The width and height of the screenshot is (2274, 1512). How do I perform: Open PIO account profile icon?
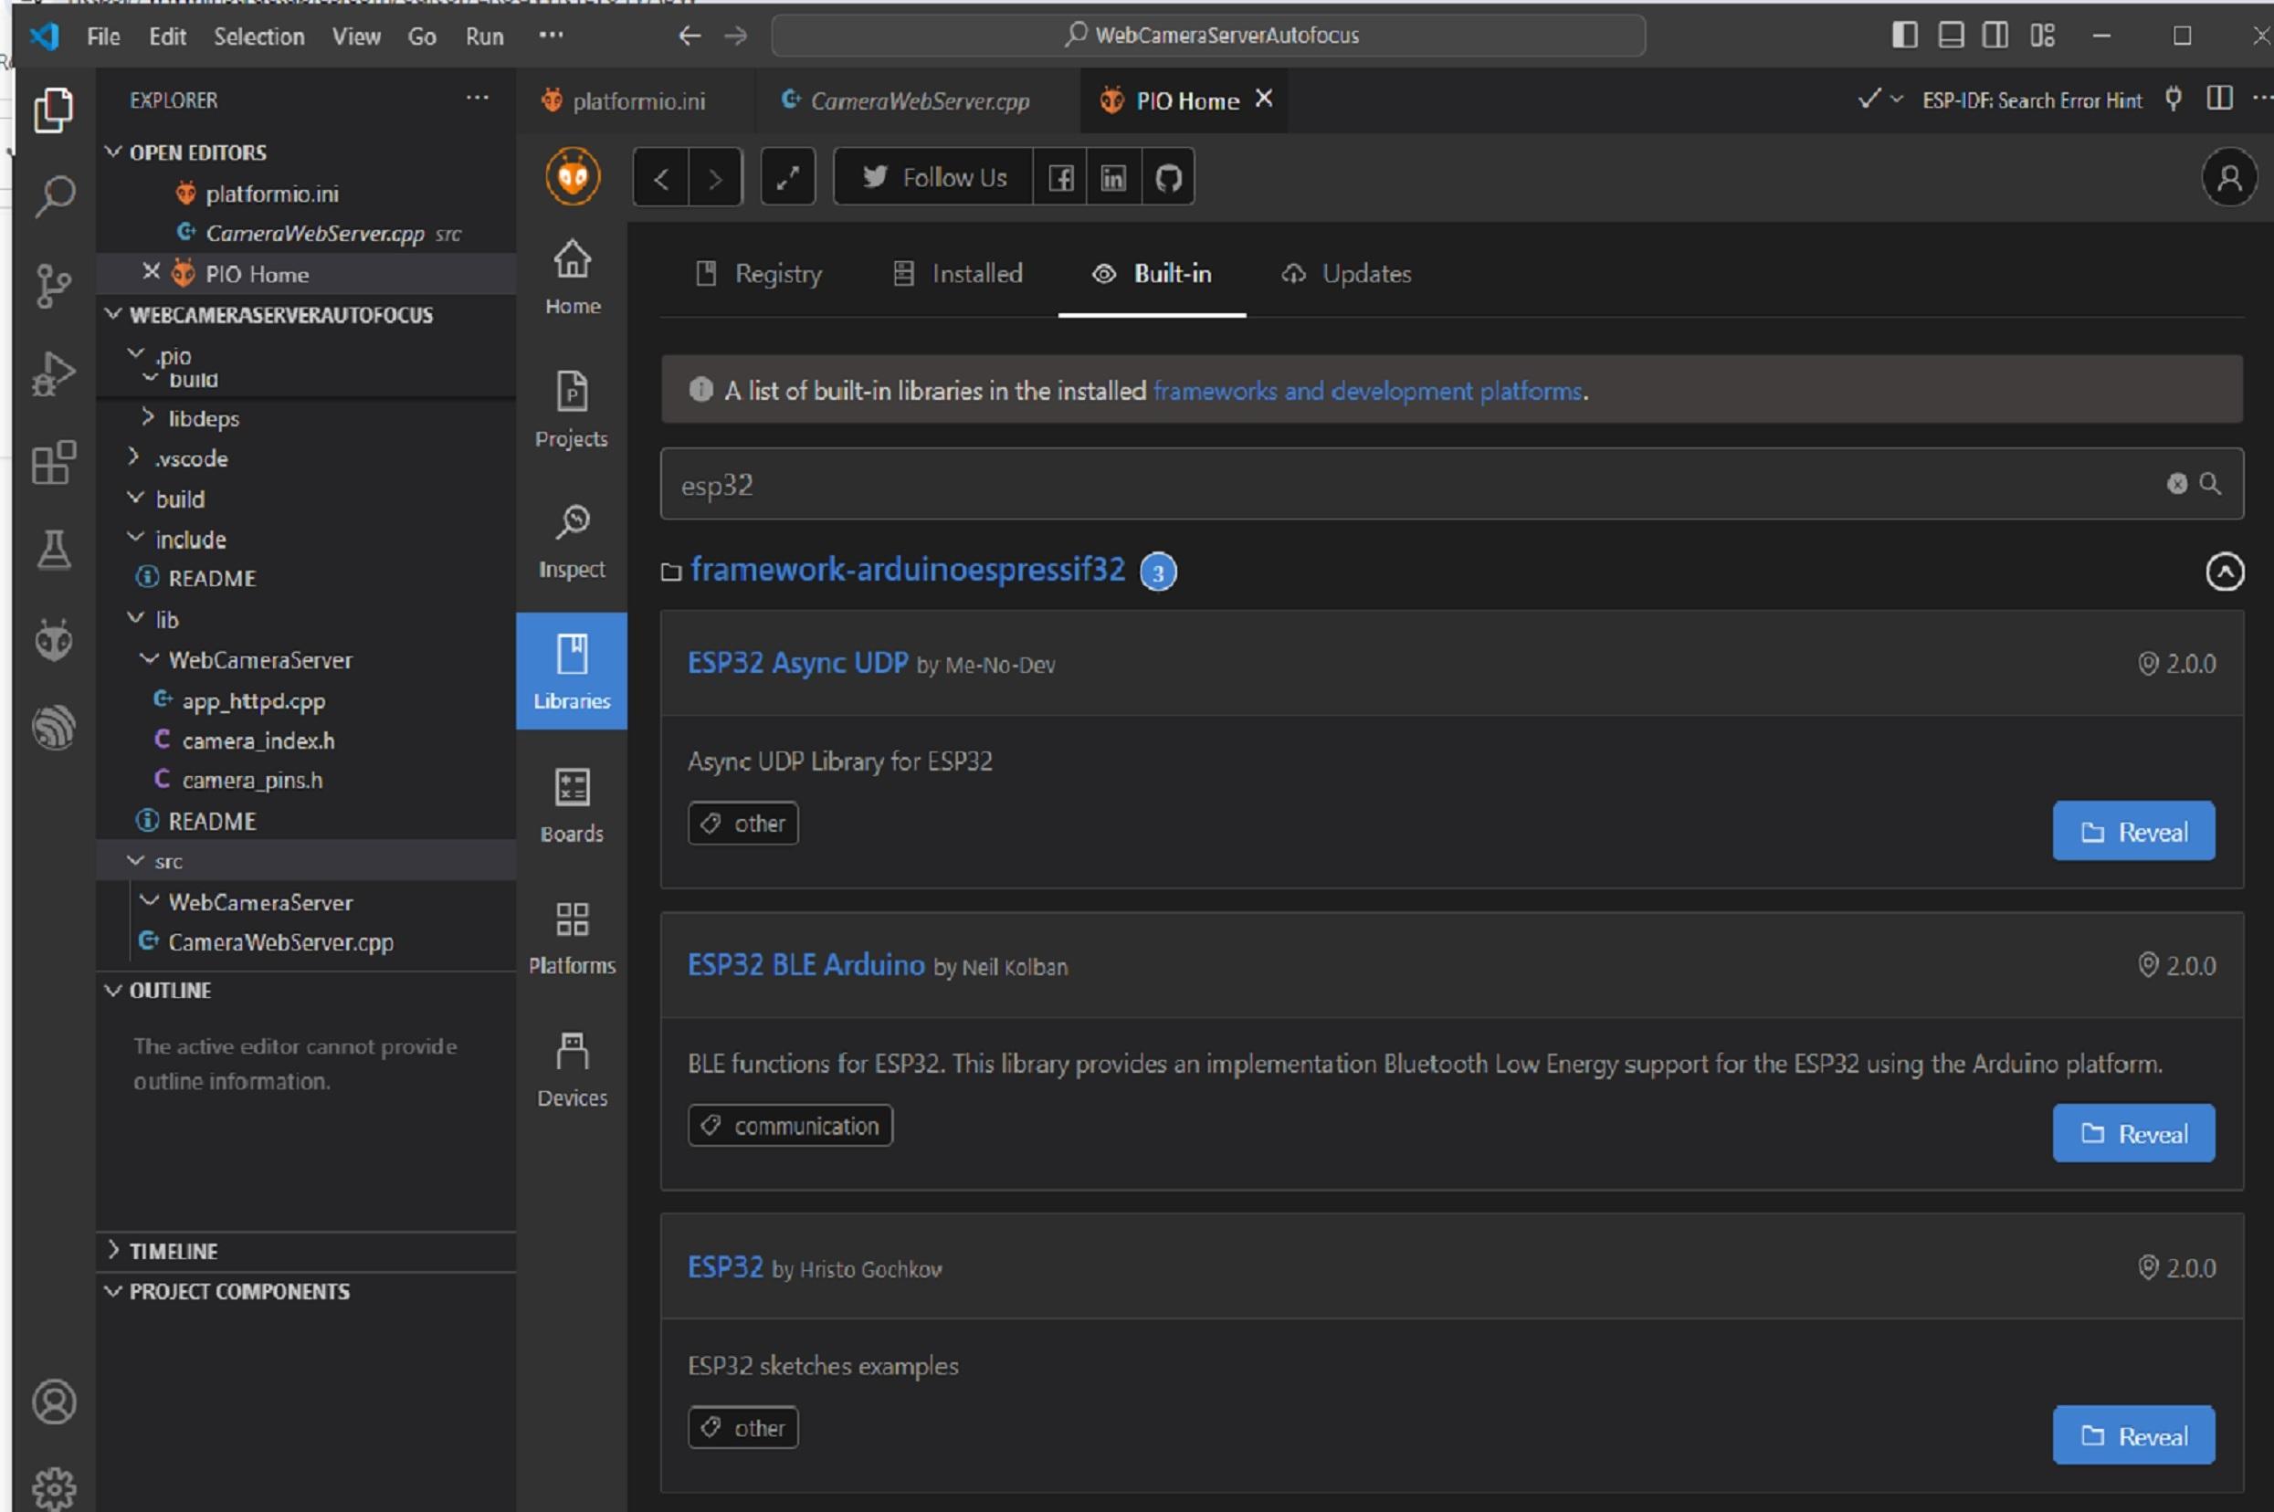(2229, 177)
